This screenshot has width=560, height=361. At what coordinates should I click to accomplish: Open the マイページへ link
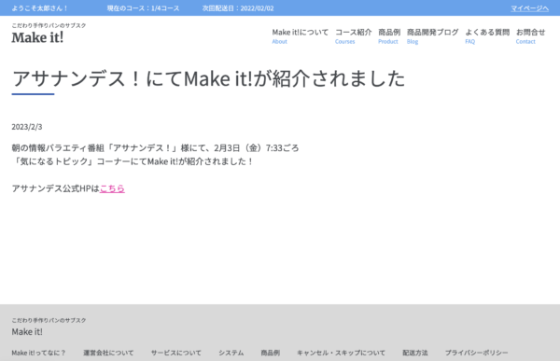tap(529, 8)
